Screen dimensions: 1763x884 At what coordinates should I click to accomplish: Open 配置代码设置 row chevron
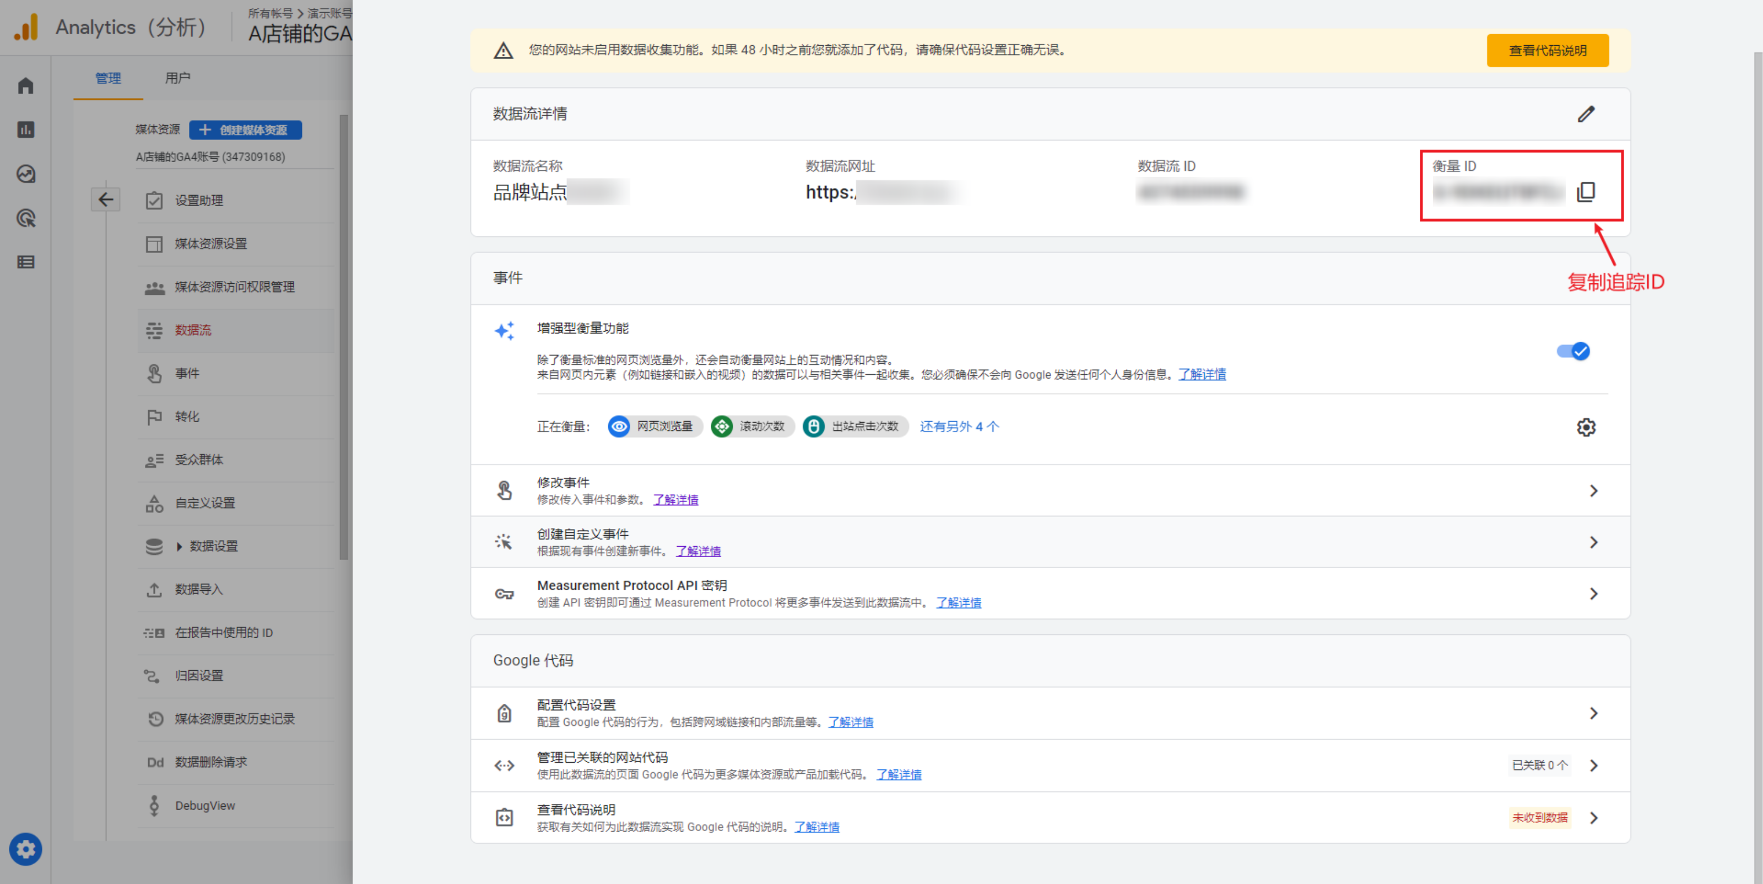1593,714
